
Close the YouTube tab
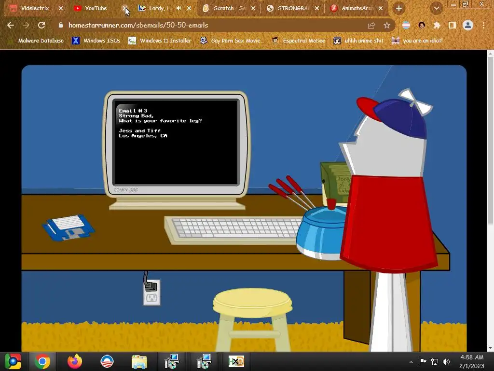125,8
